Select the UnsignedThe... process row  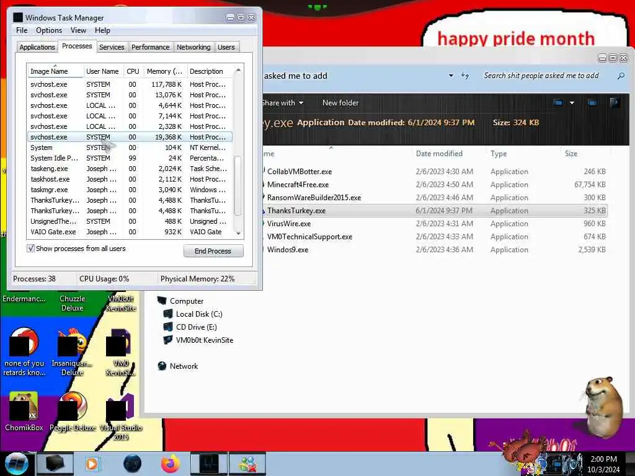tap(130, 221)
